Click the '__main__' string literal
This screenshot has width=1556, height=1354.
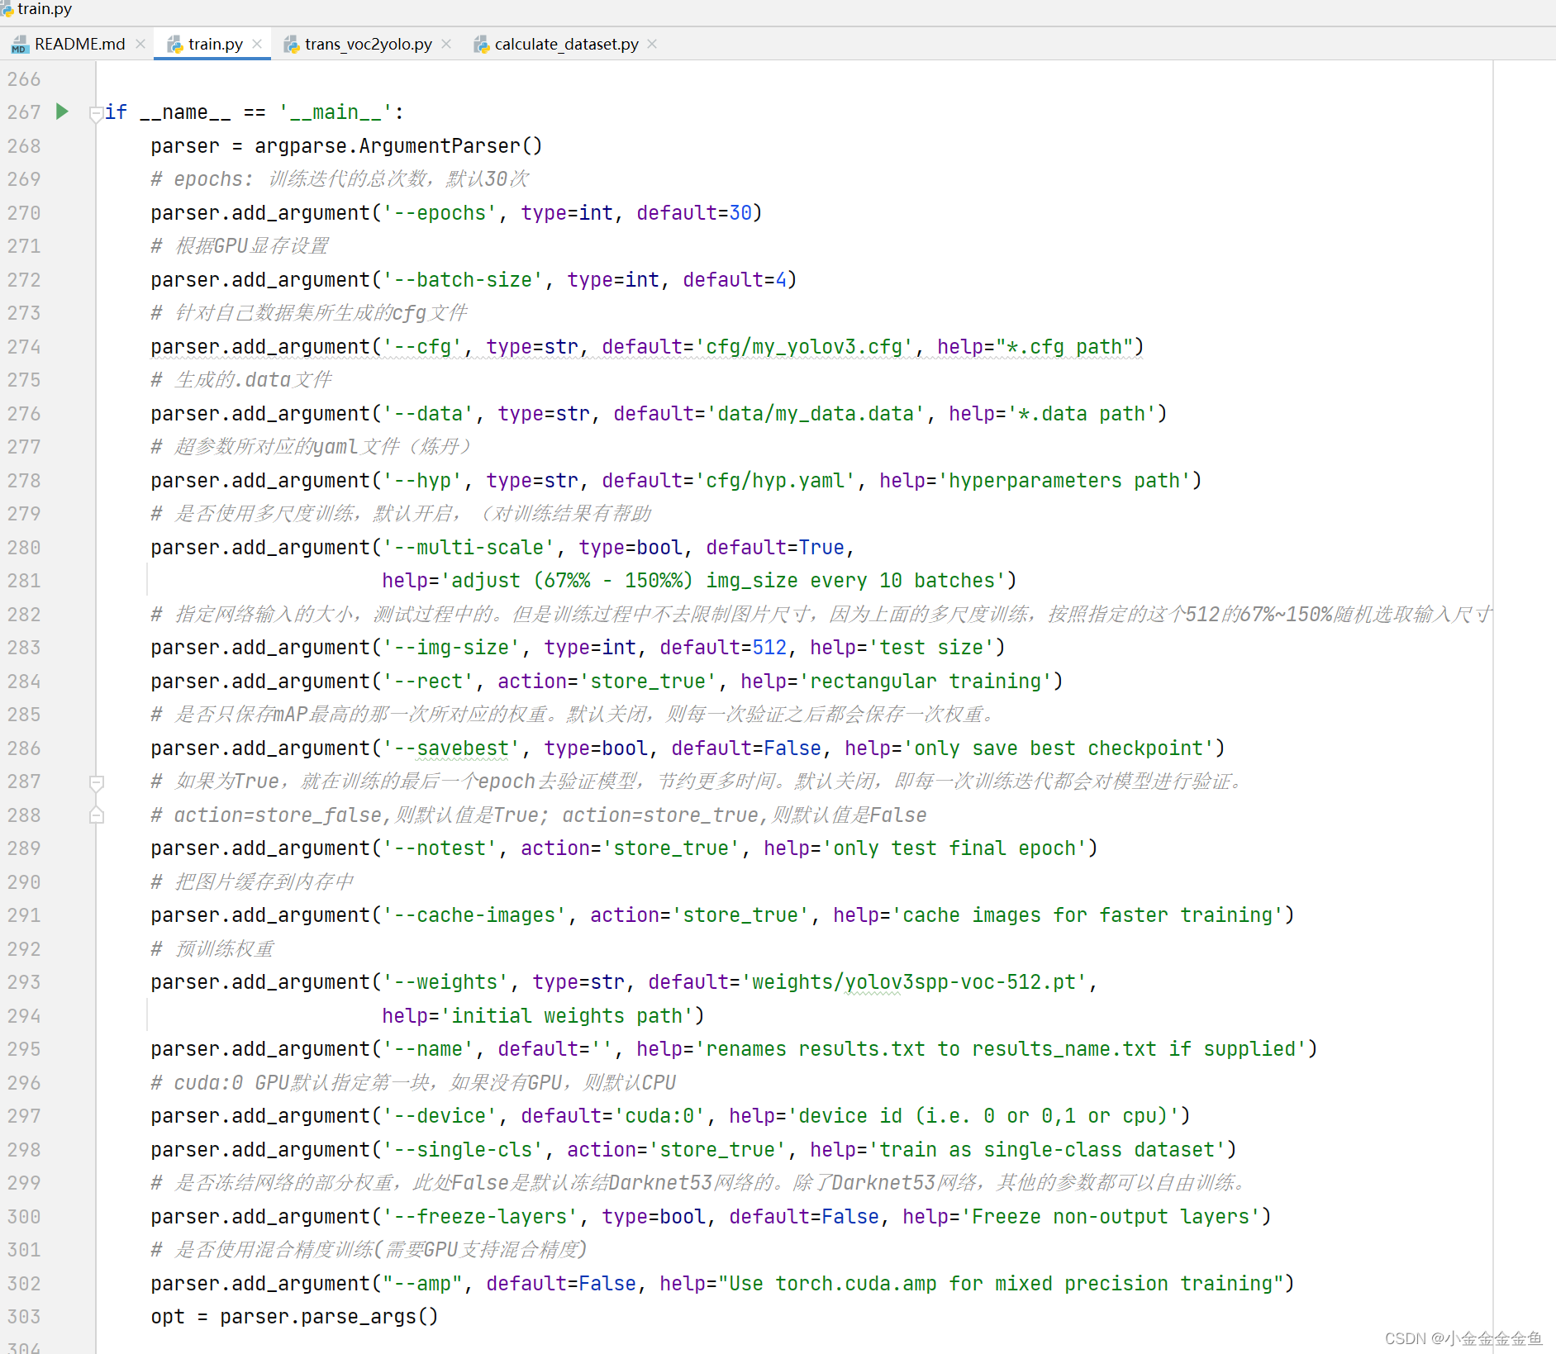pyautogui.click(x=335, y=112)
